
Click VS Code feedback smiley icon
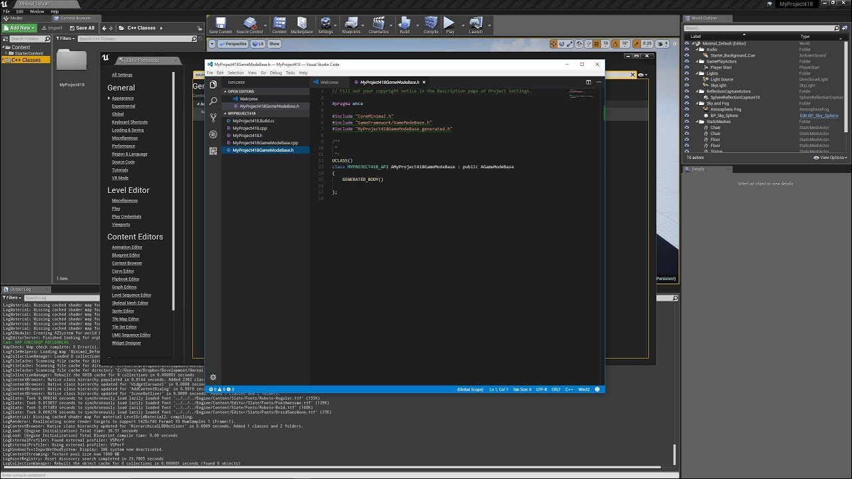[x=598, y=389]
